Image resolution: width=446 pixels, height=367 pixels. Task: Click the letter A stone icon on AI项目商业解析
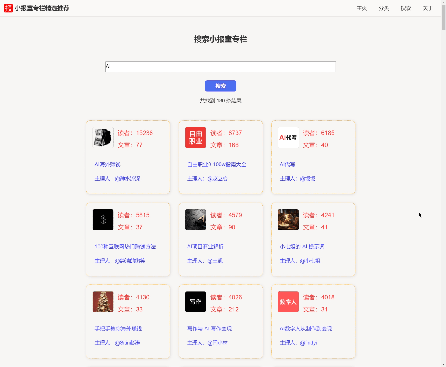(x=195, y=220)
